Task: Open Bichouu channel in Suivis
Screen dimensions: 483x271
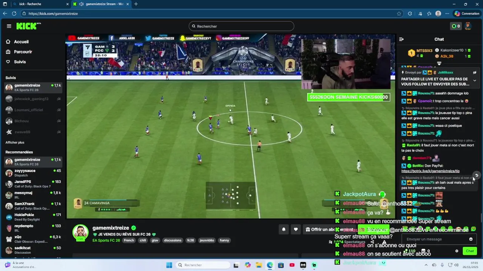Action: coord(33,121)
